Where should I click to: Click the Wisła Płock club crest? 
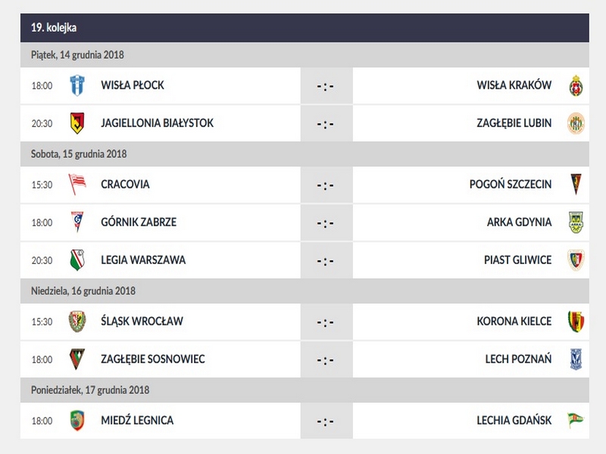tap(77, 86)
